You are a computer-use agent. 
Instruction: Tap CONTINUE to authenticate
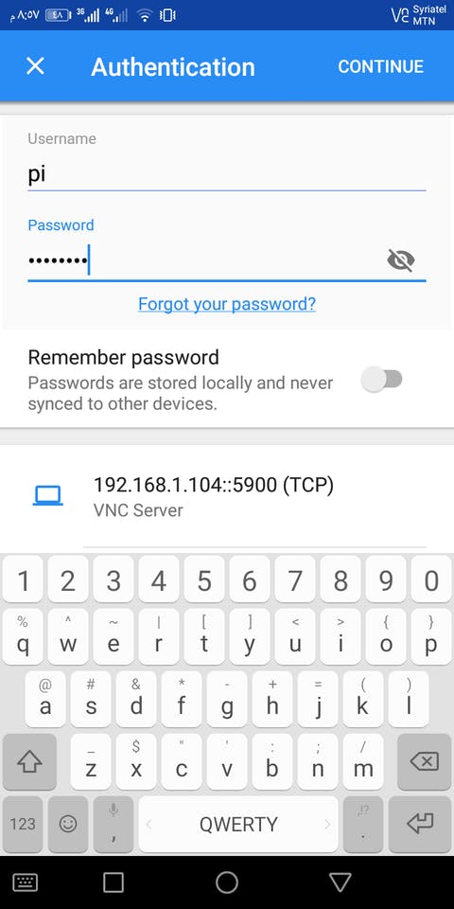[x=380, y=66]
